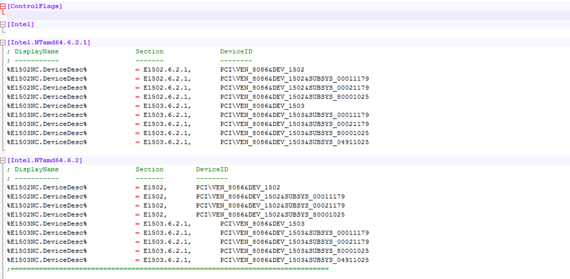
Task: Click SUBSYS_00021179 device ID on the E1502.6.2.1 line
Action: pos(294,88)
